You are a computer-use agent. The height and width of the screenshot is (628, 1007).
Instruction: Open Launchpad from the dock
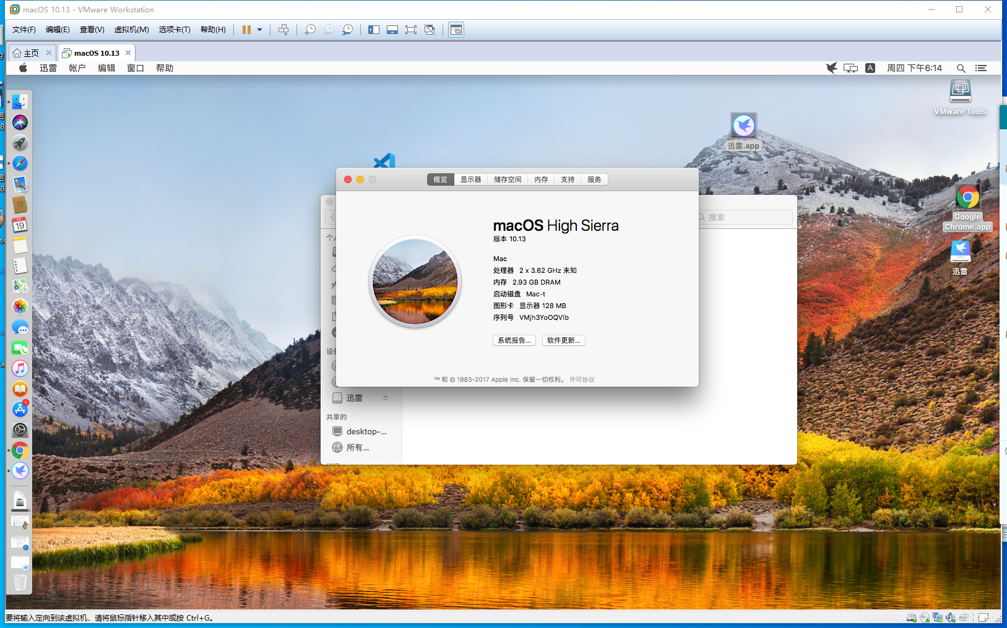click(20, 143)
